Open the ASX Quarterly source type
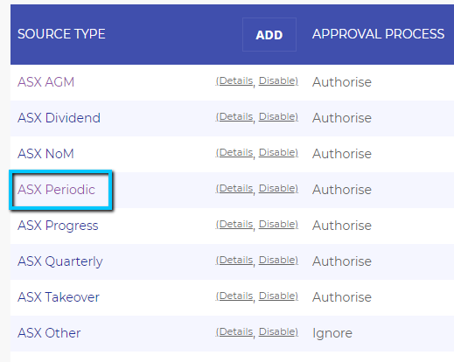 tap(60, 261)
